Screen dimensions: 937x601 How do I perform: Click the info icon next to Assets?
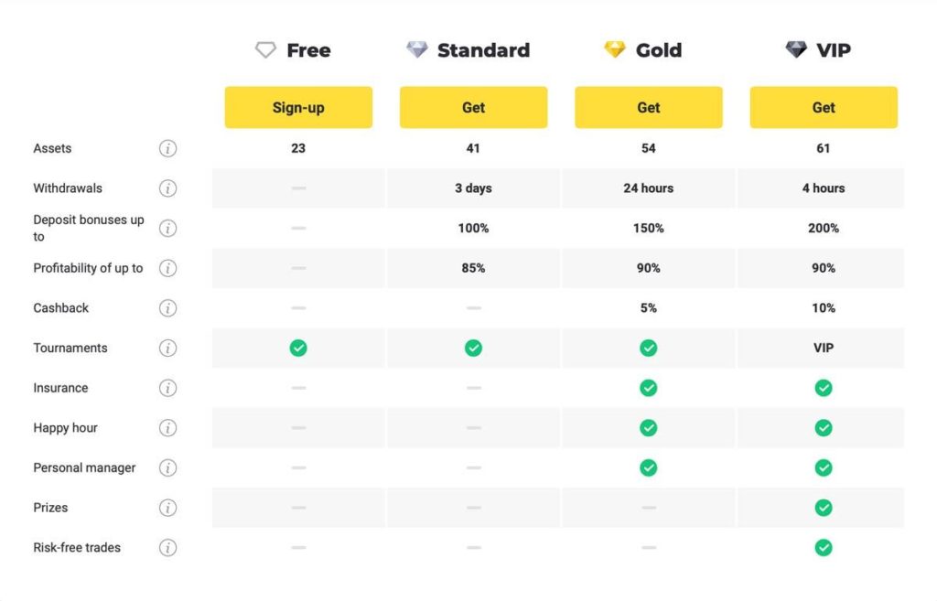(168, 148)
